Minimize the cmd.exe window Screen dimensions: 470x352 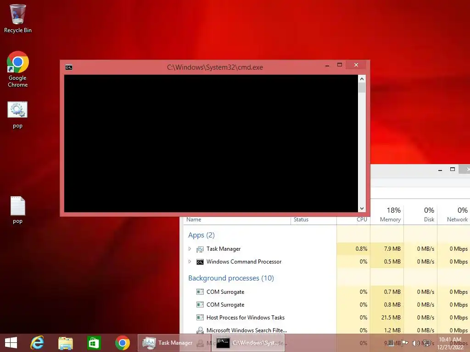327,65
